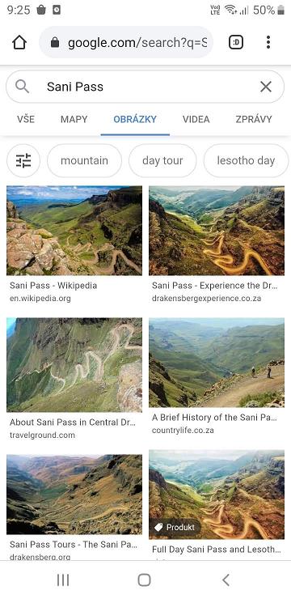Open the ZPRÁVY tab
Screen dimensions: 291x599
pos(254,119)
